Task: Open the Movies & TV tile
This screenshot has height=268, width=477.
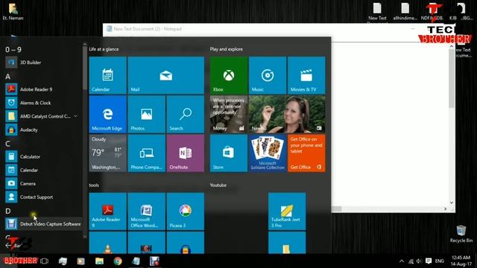Action: click(306, 75)
